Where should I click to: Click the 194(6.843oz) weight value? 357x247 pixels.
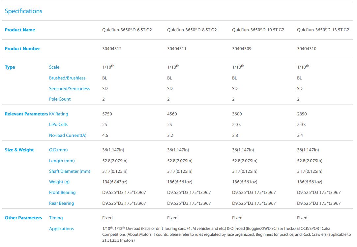tap(115, 182)
